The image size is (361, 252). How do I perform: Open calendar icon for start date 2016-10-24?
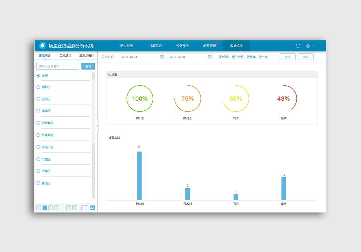(162, 57)
